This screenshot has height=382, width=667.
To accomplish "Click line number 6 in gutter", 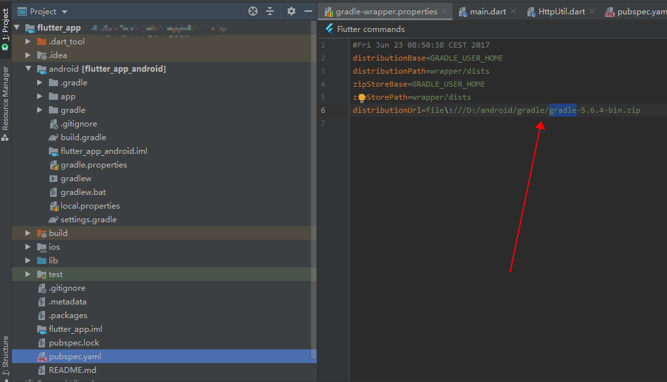I will click(323, 110).
